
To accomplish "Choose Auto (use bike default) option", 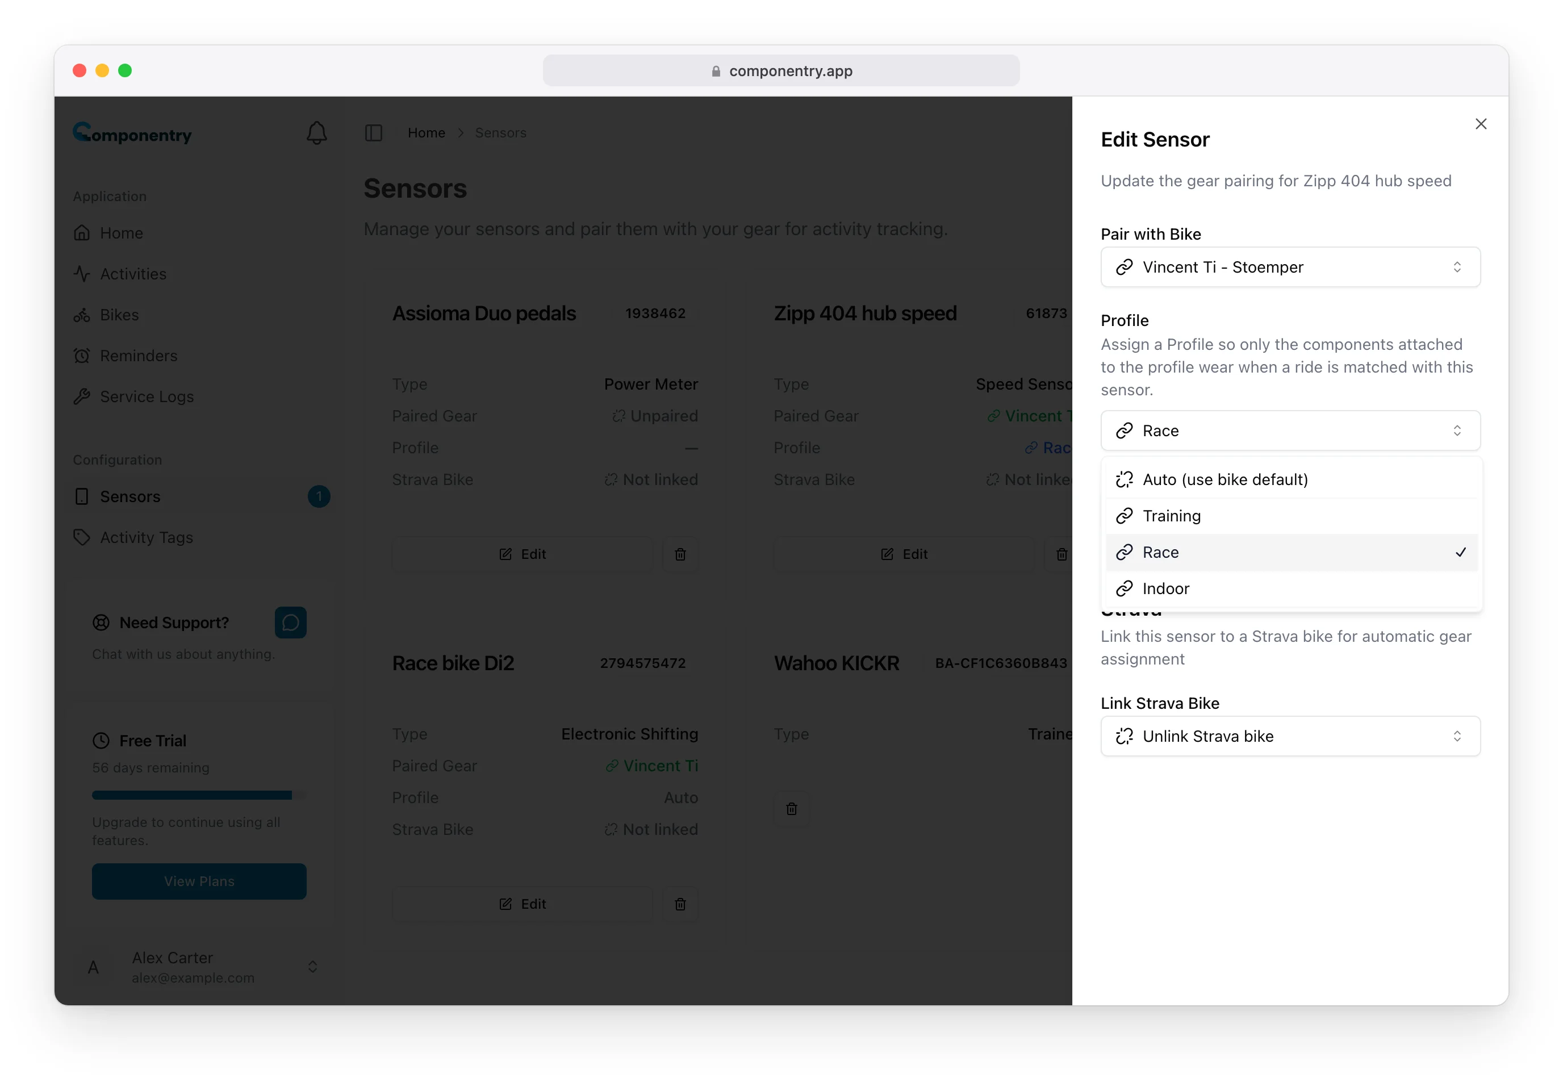I will tap(1292, 479).
